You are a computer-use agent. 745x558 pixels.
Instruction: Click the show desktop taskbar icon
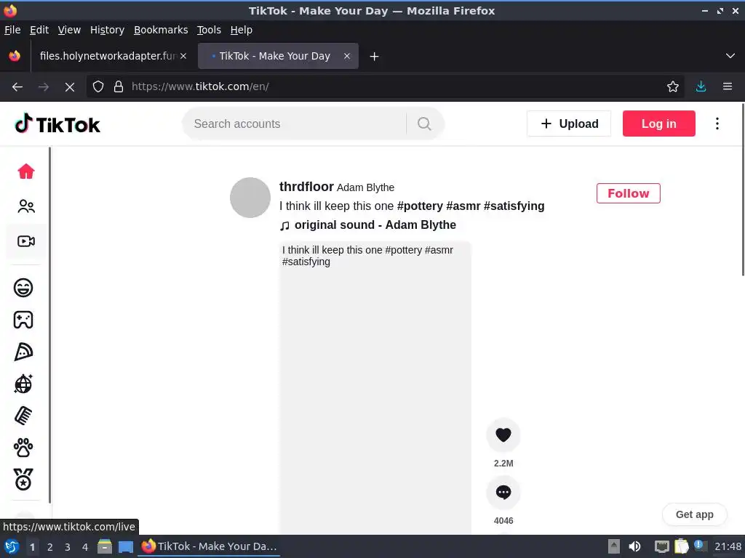(x=126, y=546)
